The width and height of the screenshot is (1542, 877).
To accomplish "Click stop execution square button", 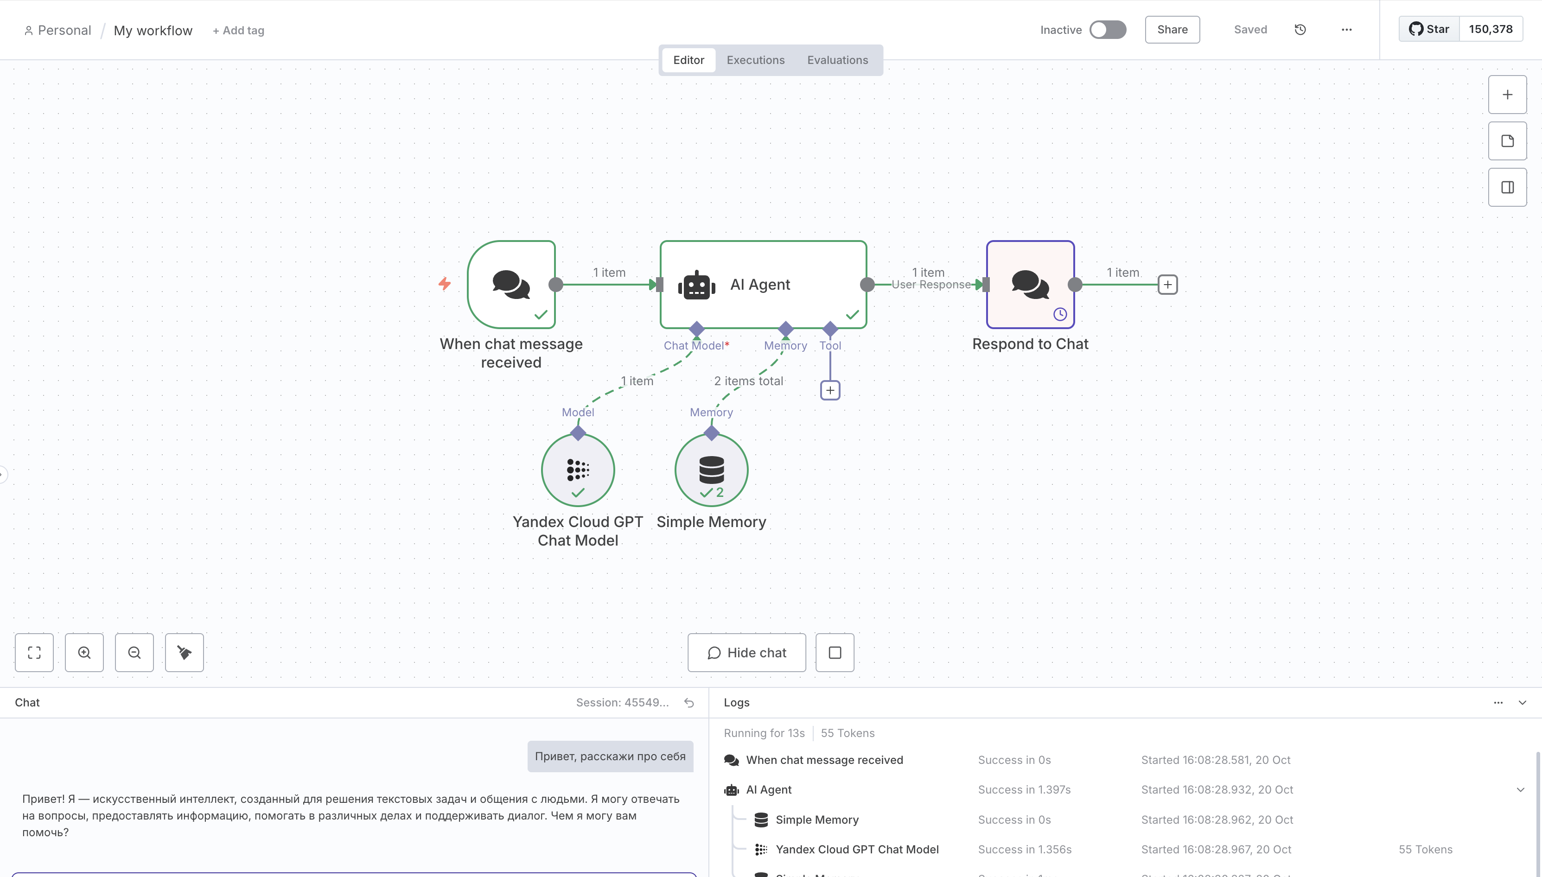I will point(834,652).
